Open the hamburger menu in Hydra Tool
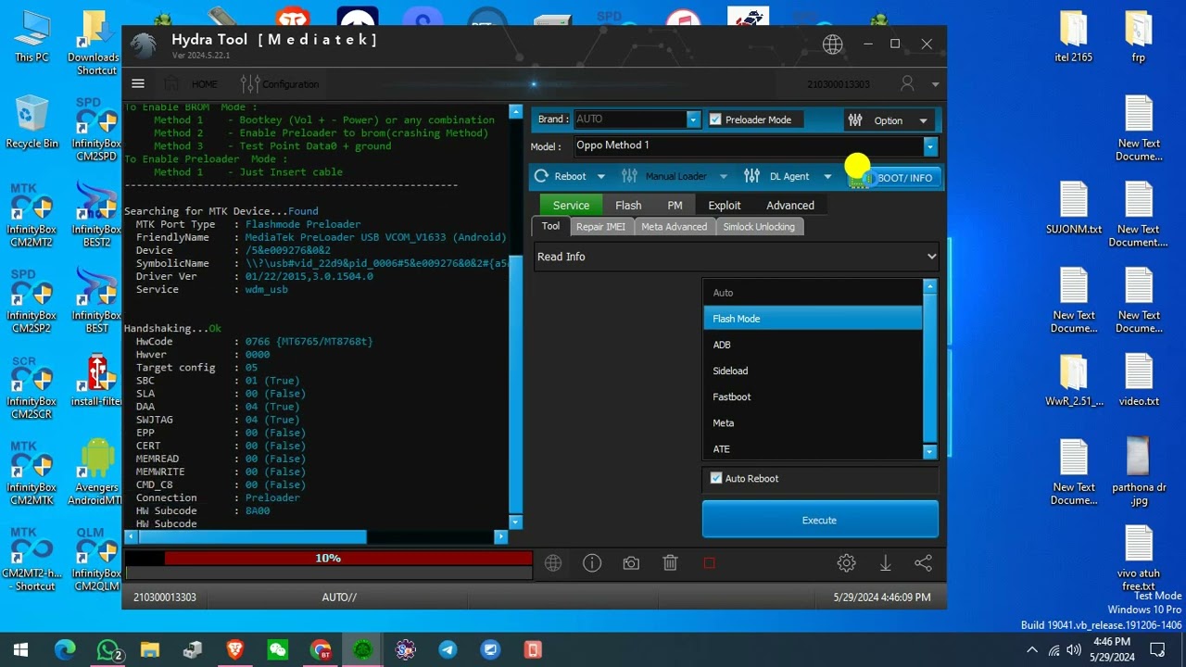Viewport: 1186px width, 667px height. (x=138, y=83)
